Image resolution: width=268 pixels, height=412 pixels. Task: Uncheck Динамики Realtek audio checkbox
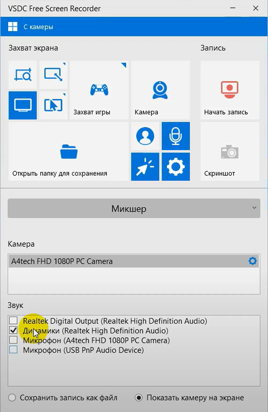(x=13, y=330)
